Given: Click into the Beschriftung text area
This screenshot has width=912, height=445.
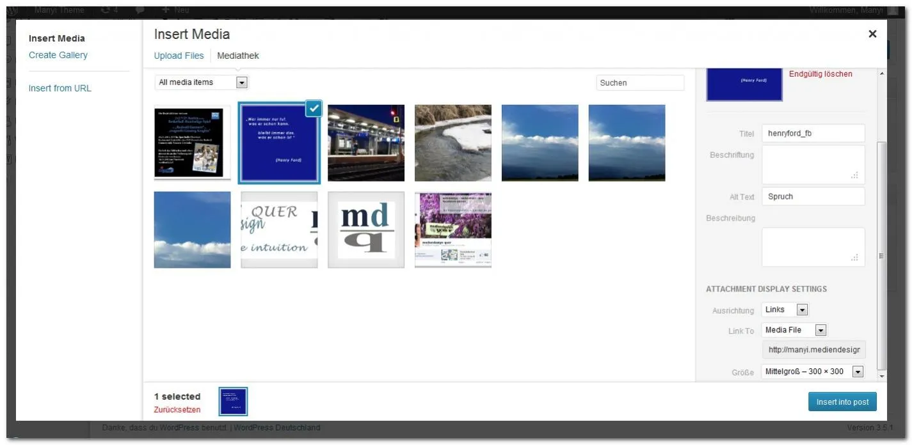Looking at the screenshot, I should (813, 164).
